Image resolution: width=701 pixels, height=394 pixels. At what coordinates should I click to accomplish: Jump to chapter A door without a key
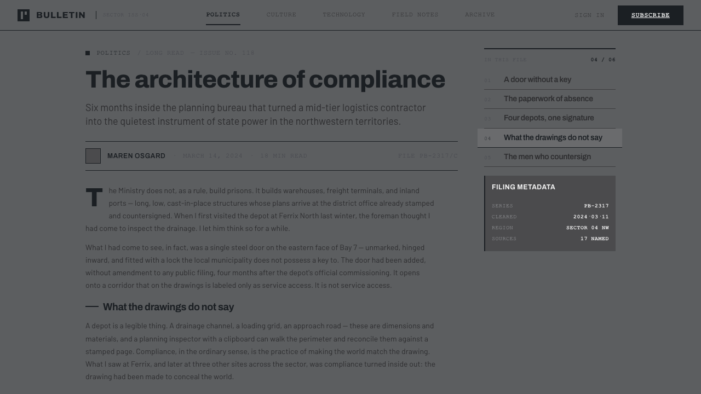pos(550,80)
